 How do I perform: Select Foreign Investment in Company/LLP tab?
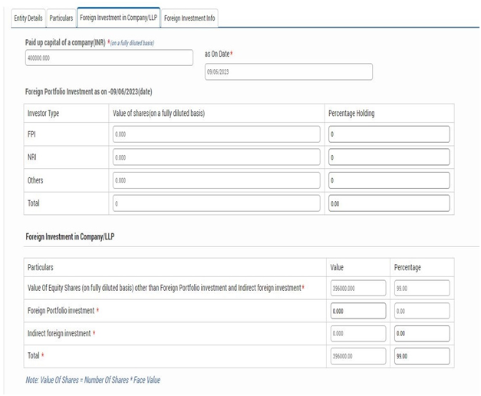click(119, 17)
